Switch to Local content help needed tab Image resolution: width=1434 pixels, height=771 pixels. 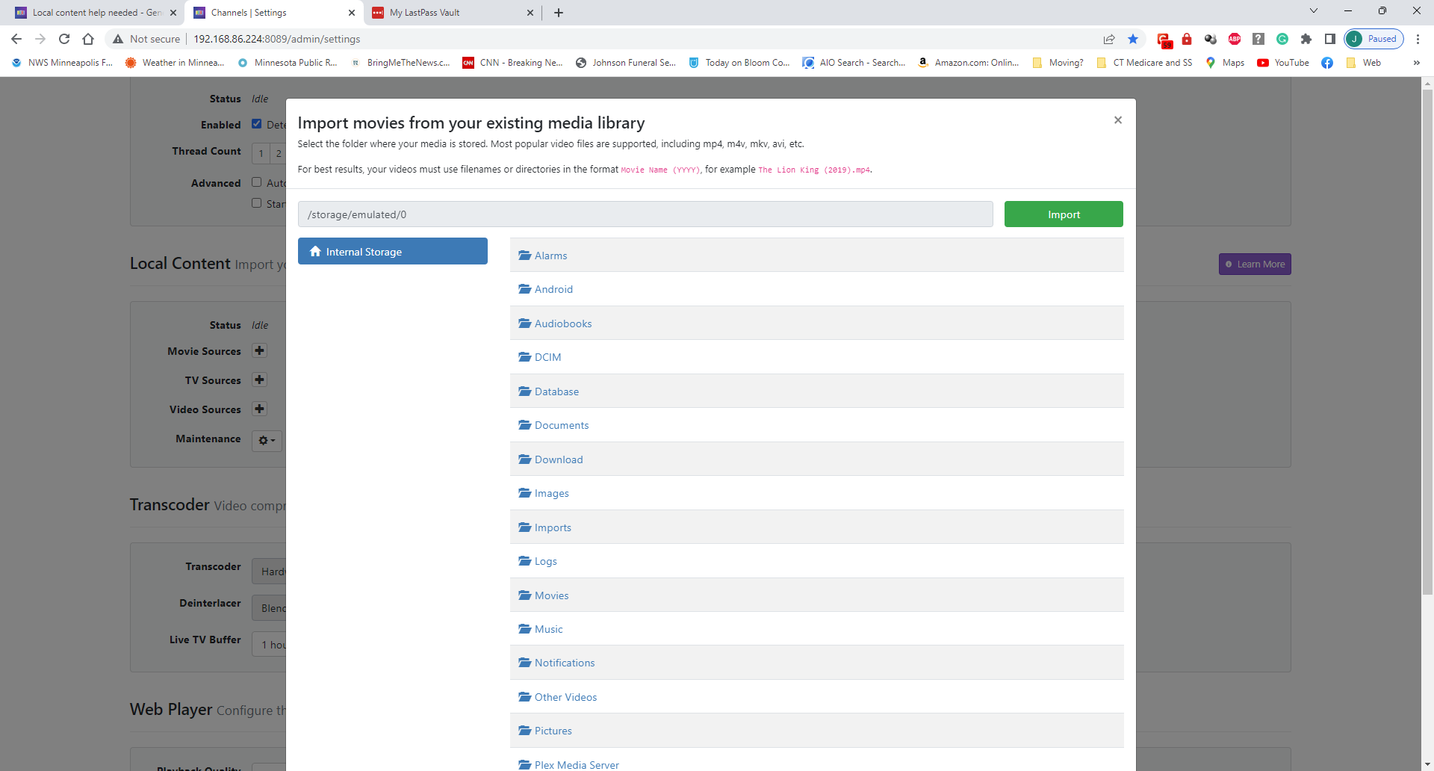pyautogui.click(x=96, y=13)
